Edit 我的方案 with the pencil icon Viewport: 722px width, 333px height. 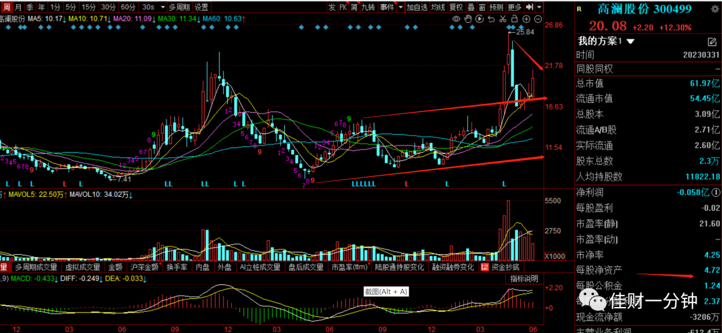(x=712, y=42)
